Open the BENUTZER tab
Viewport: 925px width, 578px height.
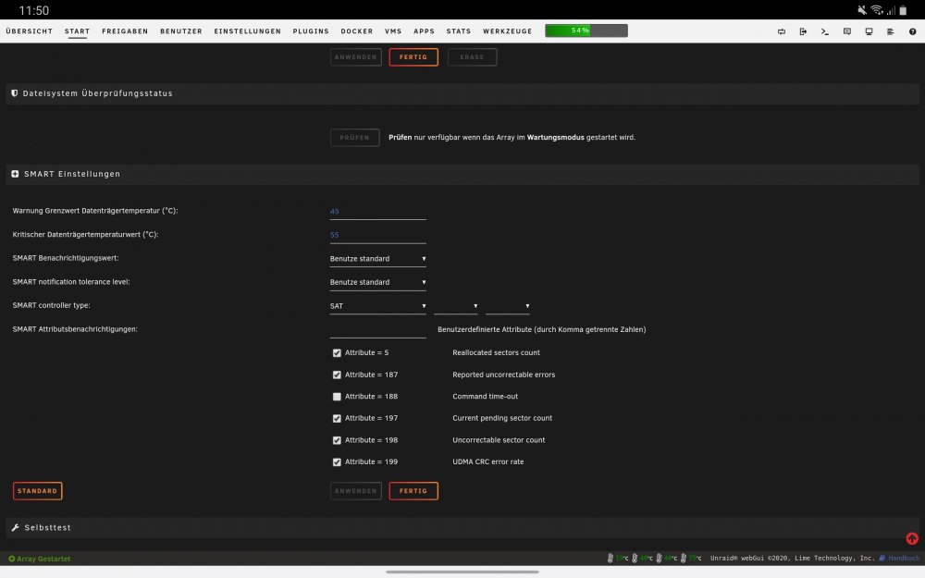tap(181, 31)
